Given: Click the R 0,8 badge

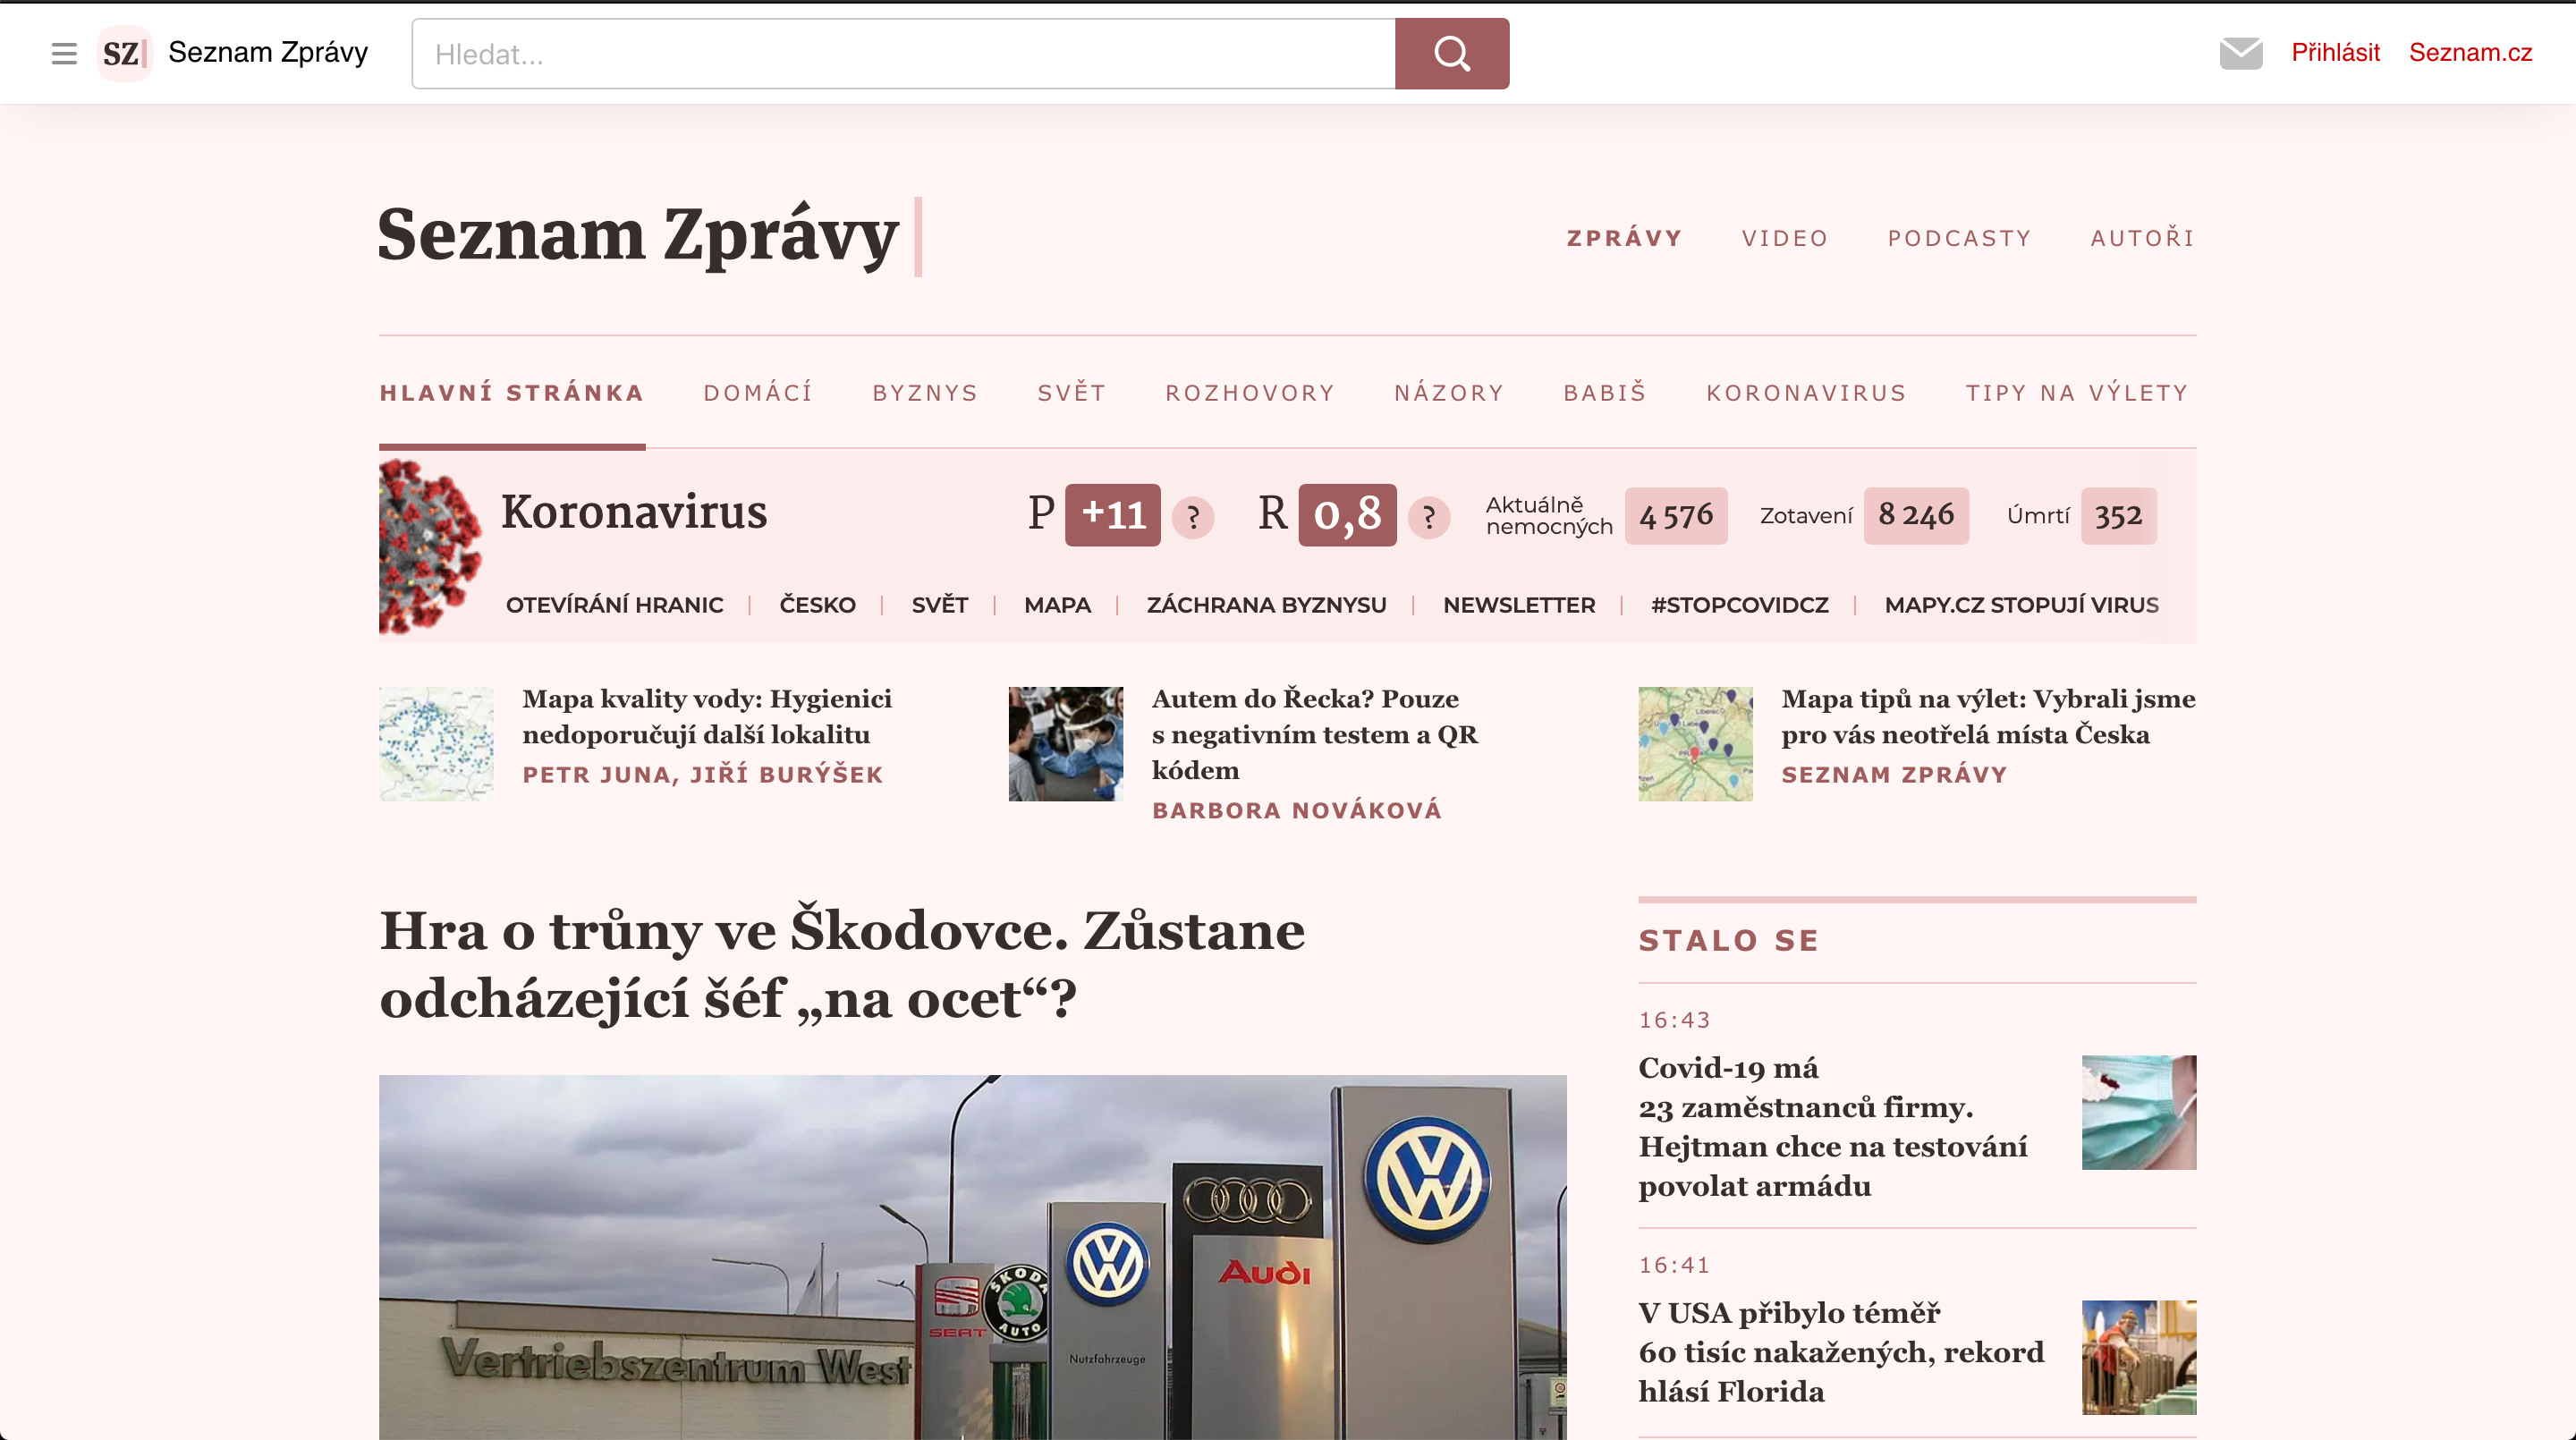Looking at the screenshot, I should click(x=1347, y=515).
